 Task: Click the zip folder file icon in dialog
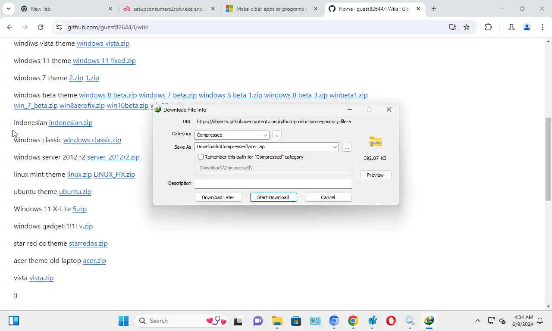click(376, 142)
